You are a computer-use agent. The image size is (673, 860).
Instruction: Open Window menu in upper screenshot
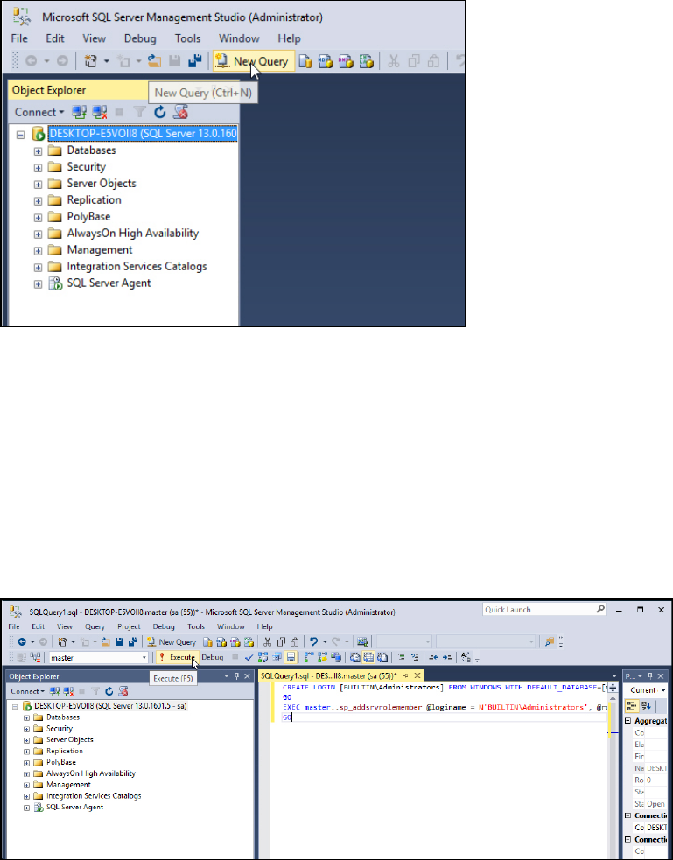tap(239, 38)
